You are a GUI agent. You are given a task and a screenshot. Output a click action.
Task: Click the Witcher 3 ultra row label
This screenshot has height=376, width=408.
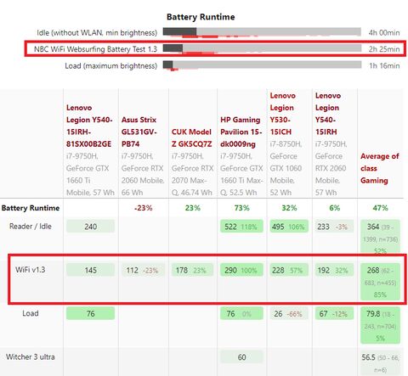click(x=31, y=356)
